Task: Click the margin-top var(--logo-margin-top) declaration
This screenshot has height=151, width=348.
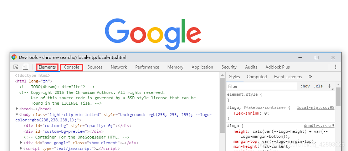Action: (275, 141)
